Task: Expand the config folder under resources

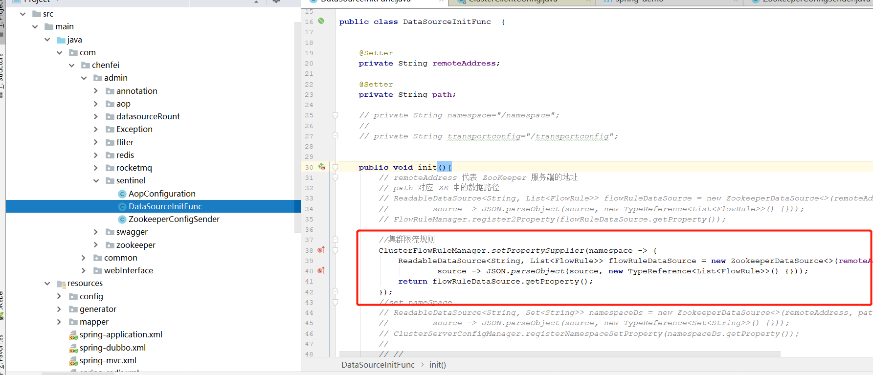Action: tap(59, 296)
